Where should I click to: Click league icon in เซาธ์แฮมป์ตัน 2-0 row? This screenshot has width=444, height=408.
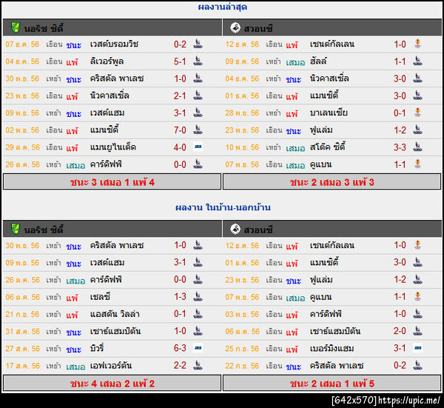[x=417, y=331]
